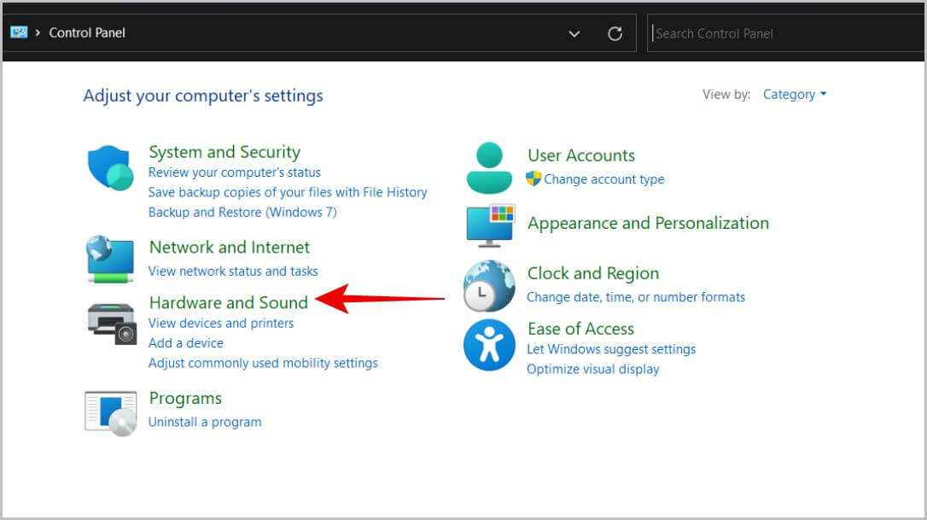Click the System and Security shield icon

[x=111, y=168]
